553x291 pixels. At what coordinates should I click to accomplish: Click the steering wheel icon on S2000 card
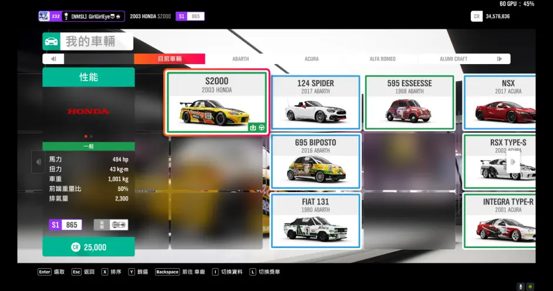pyautogui.click(x=262, y=128)
